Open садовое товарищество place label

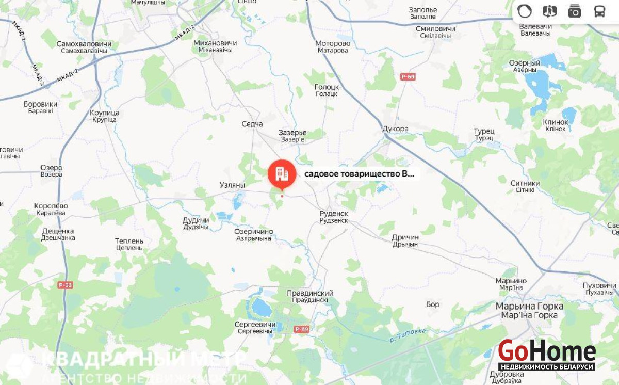coord(359,174)
